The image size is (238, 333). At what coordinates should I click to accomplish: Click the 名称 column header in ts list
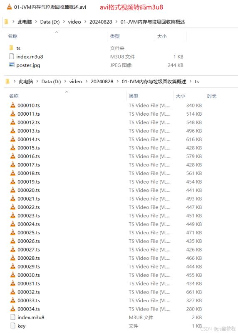point(14,96)
